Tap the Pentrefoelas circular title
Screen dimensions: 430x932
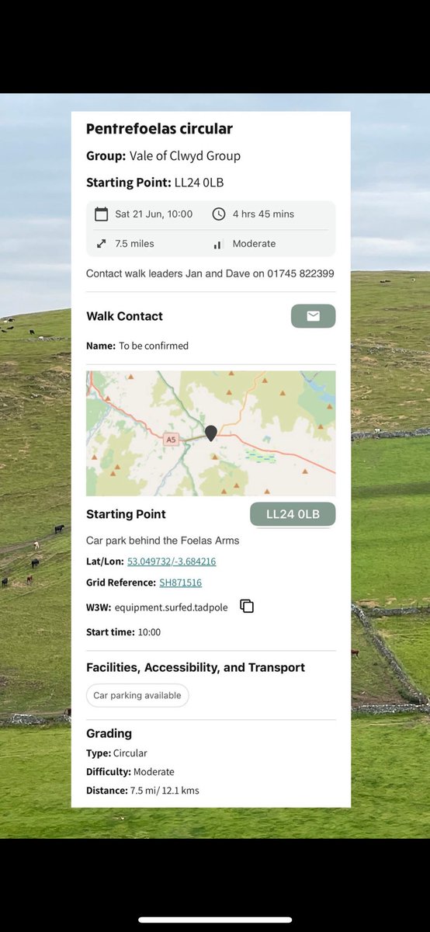click(x=159, y=129)
